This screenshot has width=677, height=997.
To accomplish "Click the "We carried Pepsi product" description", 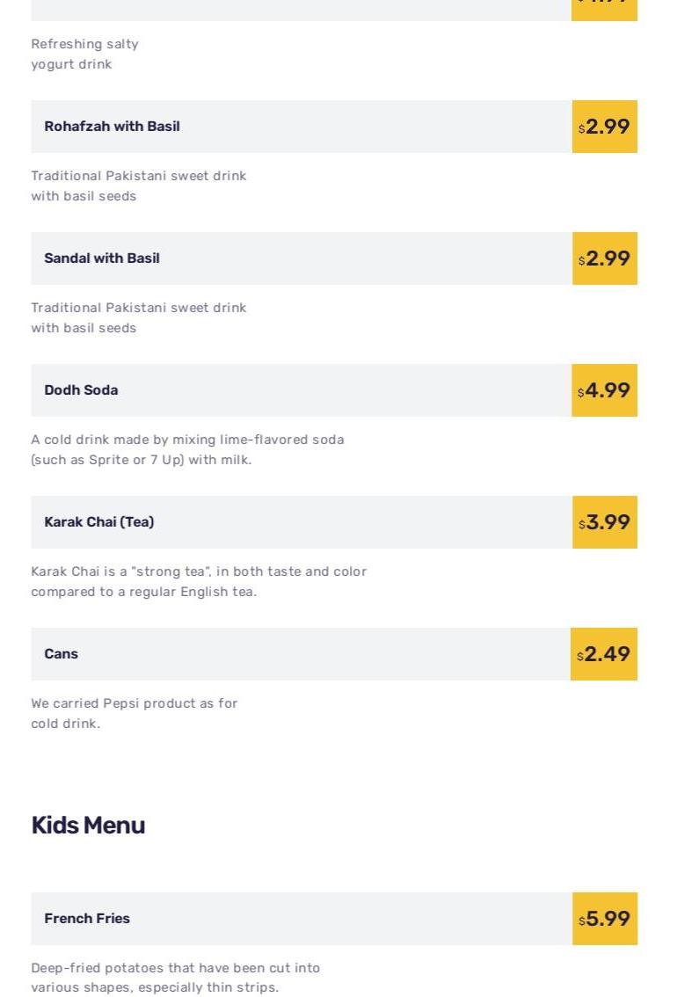I will click(x=134, y=714).
